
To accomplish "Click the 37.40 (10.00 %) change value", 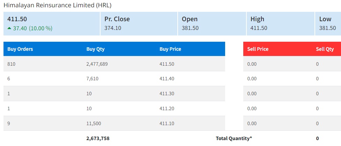I will tap(32, 28).
